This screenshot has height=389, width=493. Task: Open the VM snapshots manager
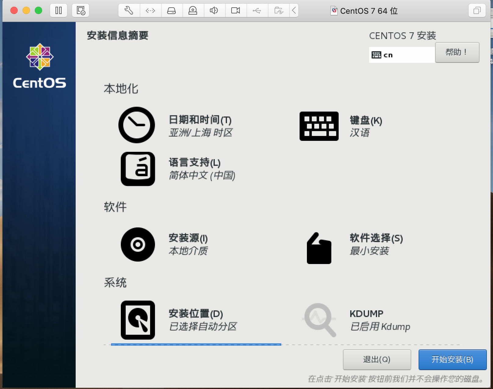coord(81,11)
